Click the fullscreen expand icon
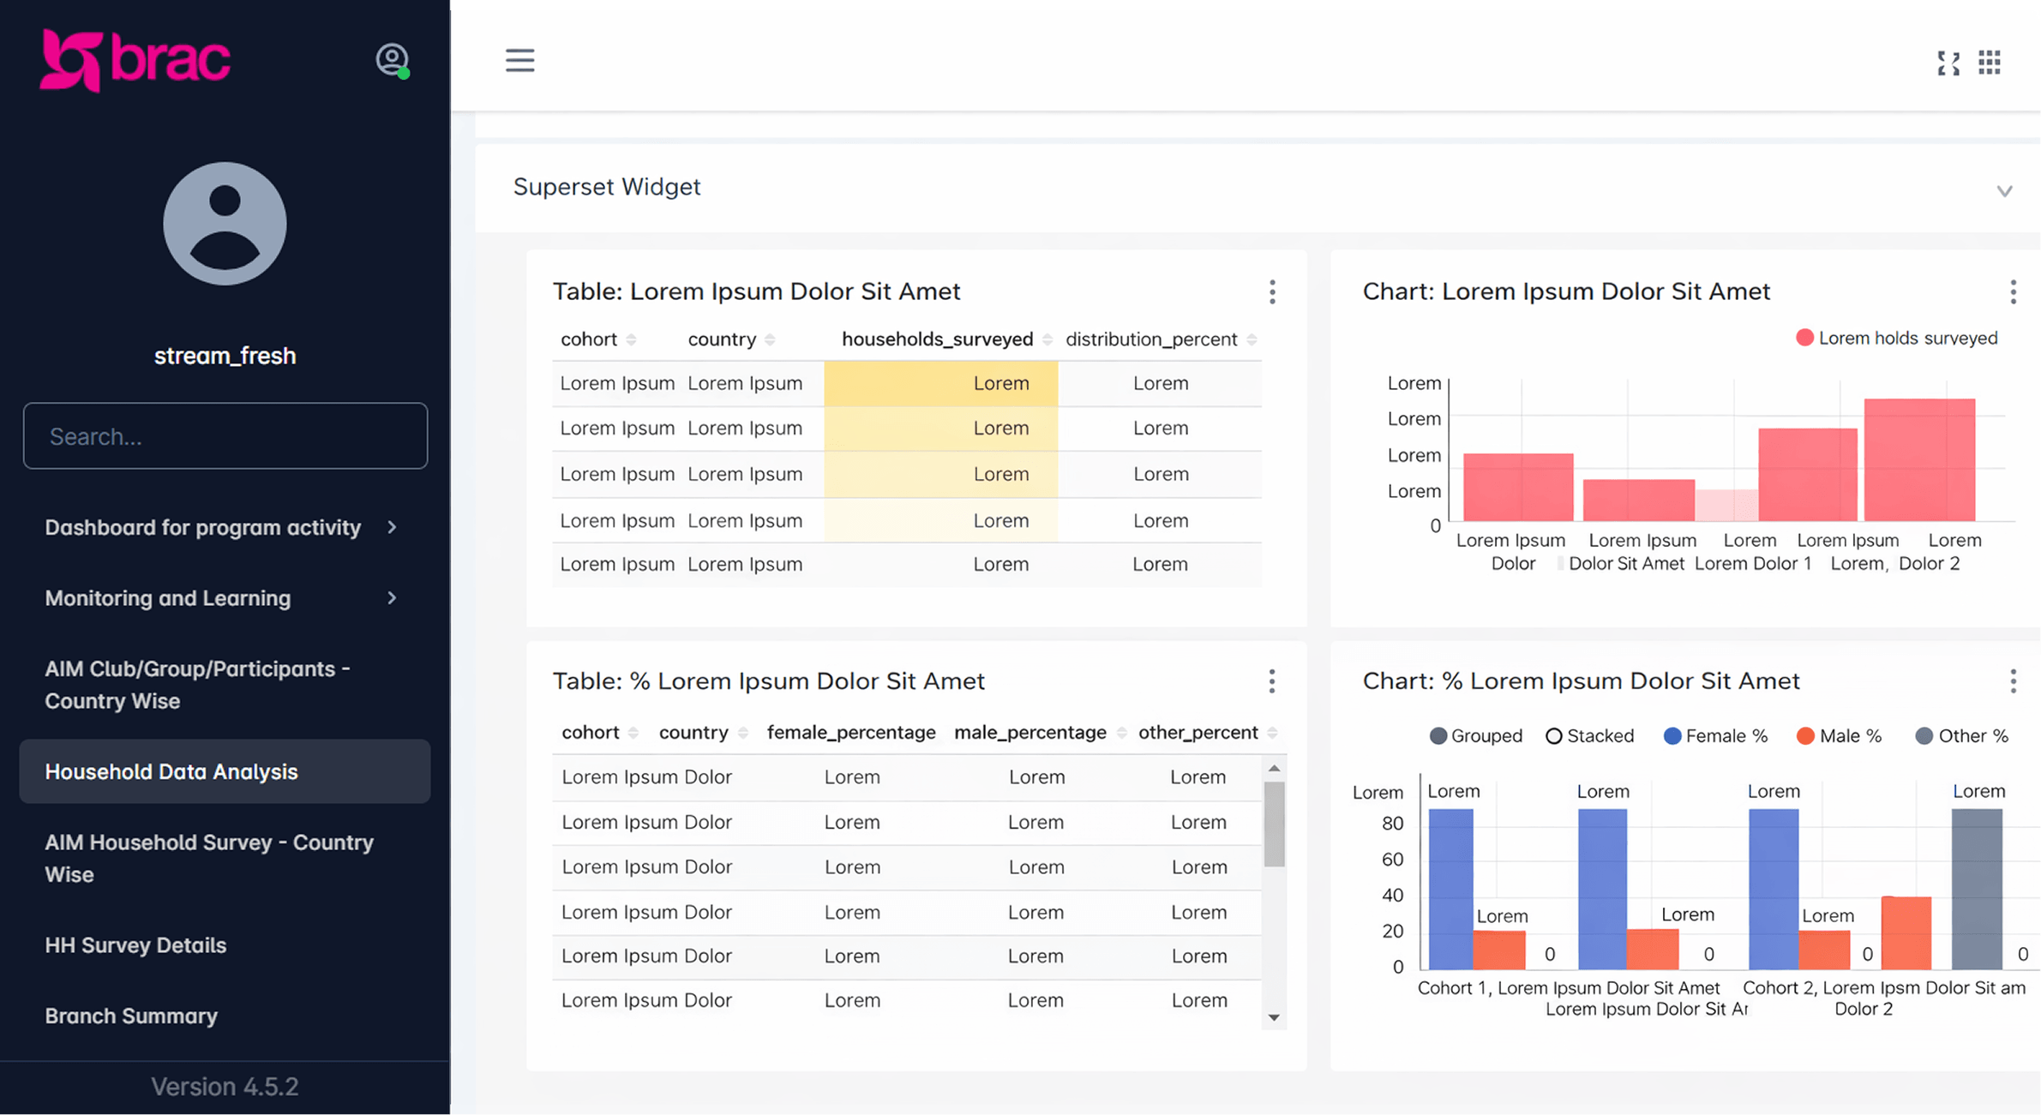This screenshot has height=1115, width=2041. (1948, 63)
